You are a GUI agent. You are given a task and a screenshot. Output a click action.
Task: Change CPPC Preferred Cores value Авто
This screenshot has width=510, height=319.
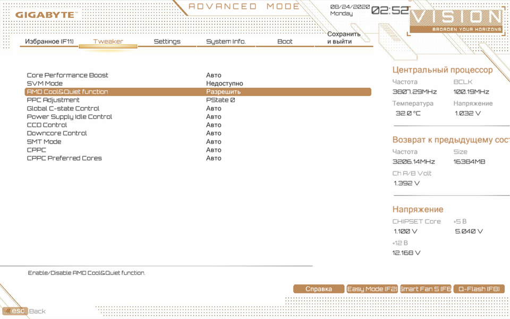[x=214, y=158]
